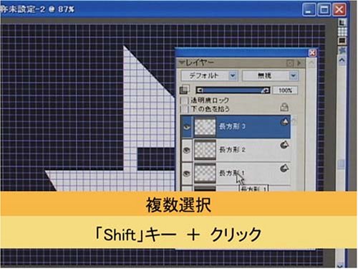Hide the 長方形 2 layer with eye icon
358x269 pixels.
[x=187, y=150]
